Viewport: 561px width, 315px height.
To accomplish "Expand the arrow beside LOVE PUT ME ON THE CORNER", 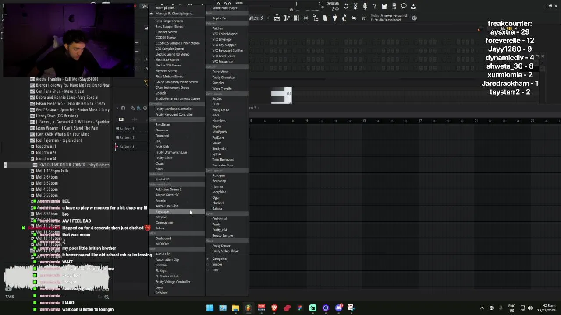I will click(x=5, y=165).
